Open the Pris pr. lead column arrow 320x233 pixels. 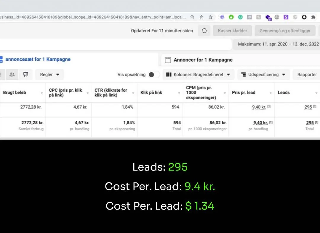[x=271, y=93]
